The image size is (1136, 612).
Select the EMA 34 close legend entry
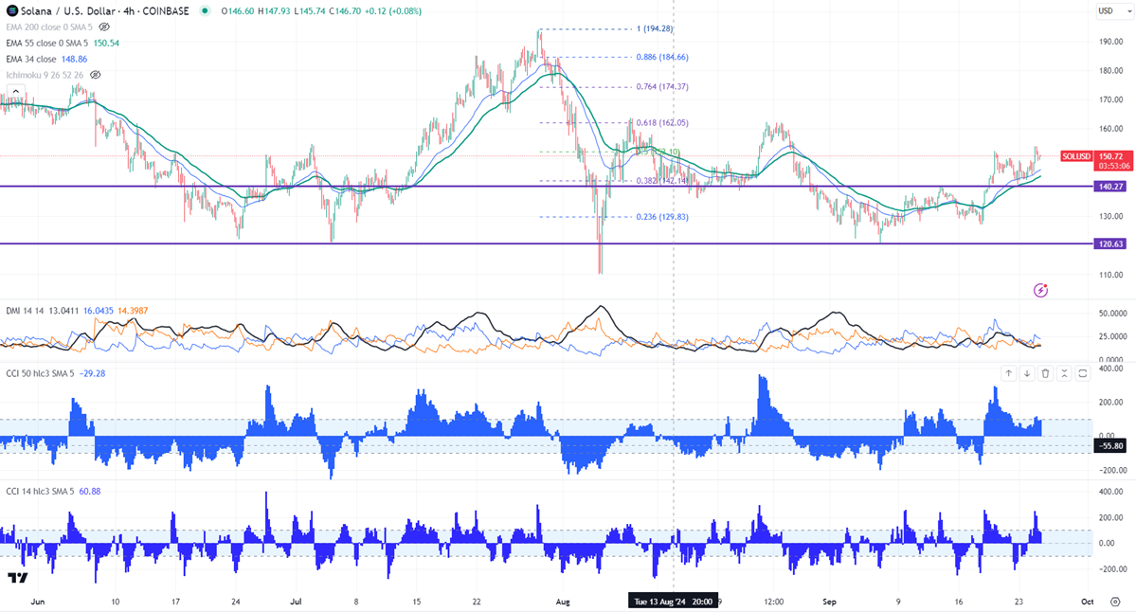31,59
